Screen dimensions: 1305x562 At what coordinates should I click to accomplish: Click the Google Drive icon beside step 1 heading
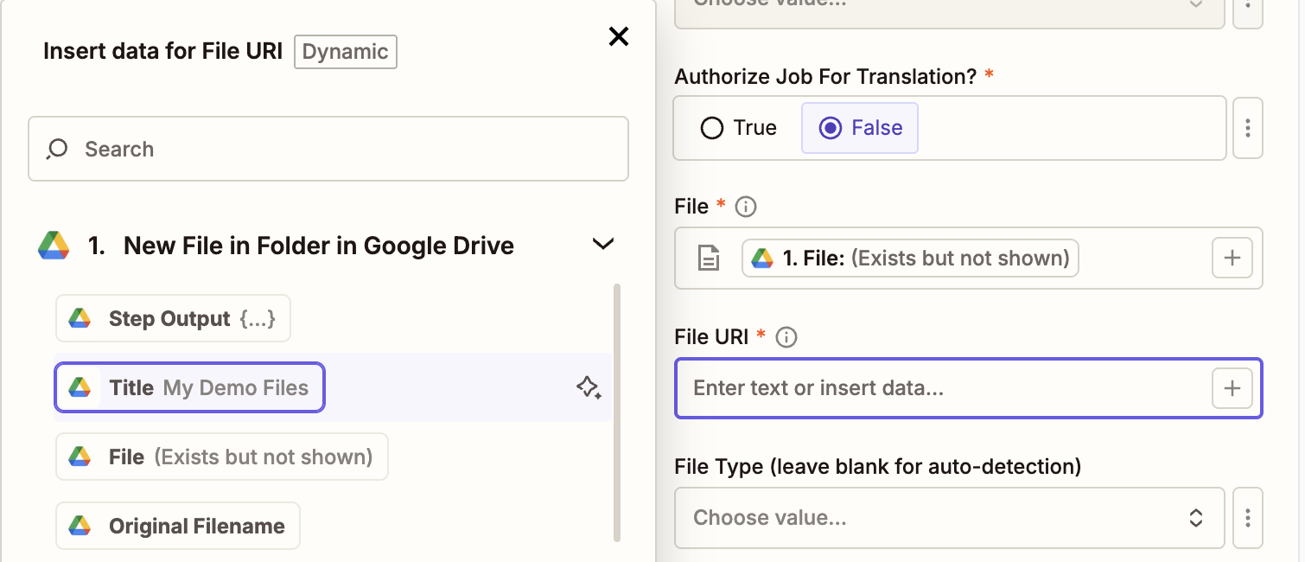(54, 245)
